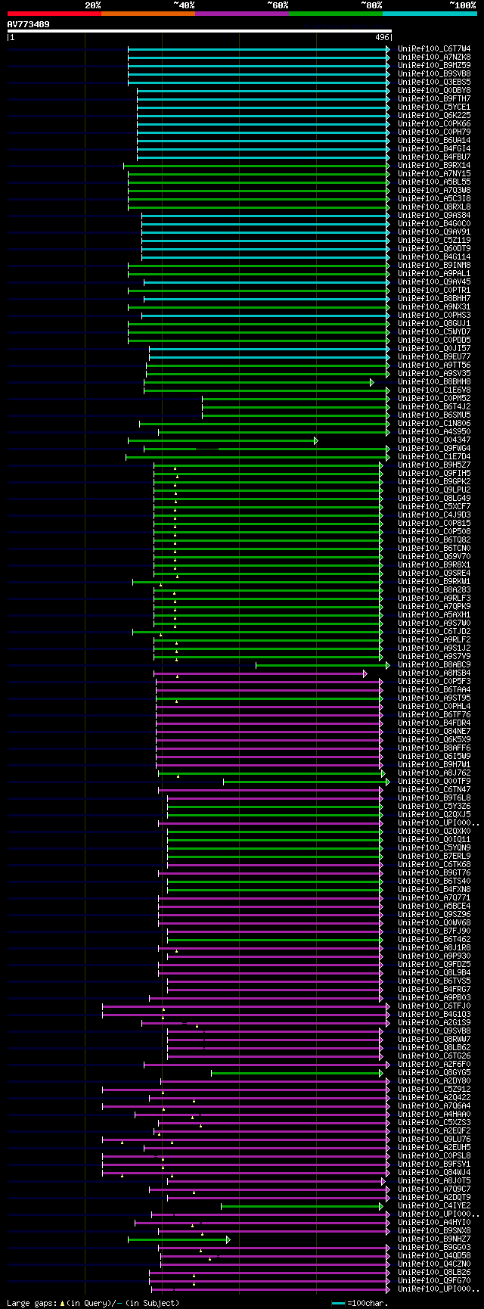This screenshot has width=484, height=1309.
Task: Select label UniRef100_Q4QD58
Action: pos(434,1256)
